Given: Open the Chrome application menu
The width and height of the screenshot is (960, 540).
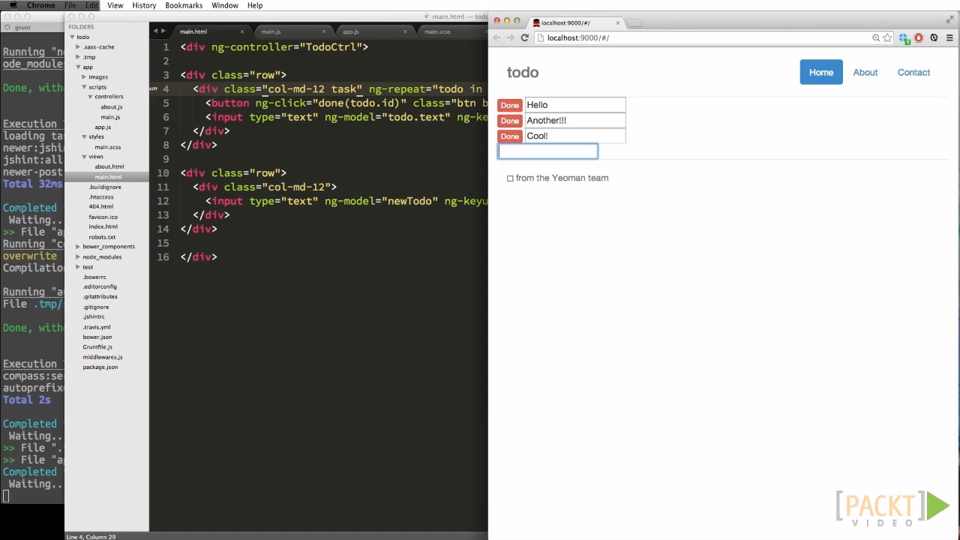Looking at the screenshot, I should click(40, 5).
